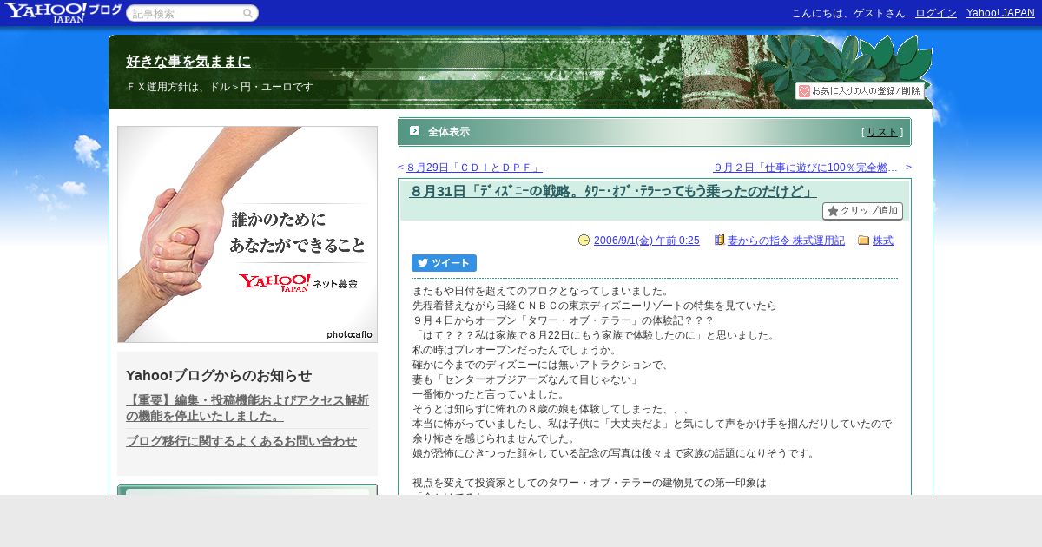Click the folder icon before 株式
Screen dimensions: 1042x547
pyautogui.click(x=863, y=241)
